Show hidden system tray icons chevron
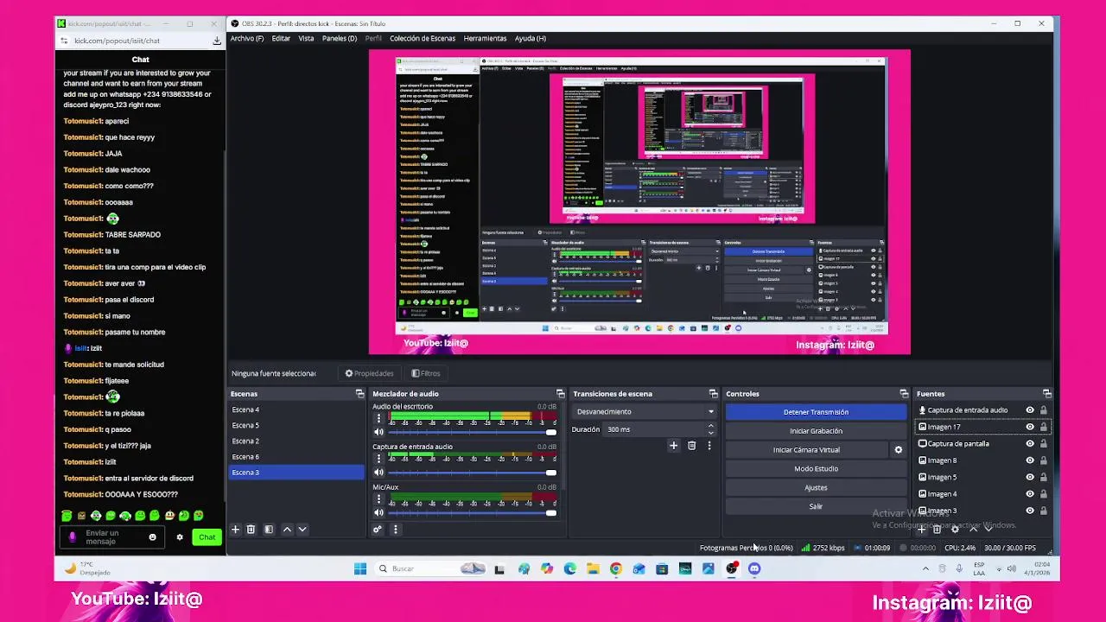Screen dimensions: 1106x622 [x=925, y=568]
